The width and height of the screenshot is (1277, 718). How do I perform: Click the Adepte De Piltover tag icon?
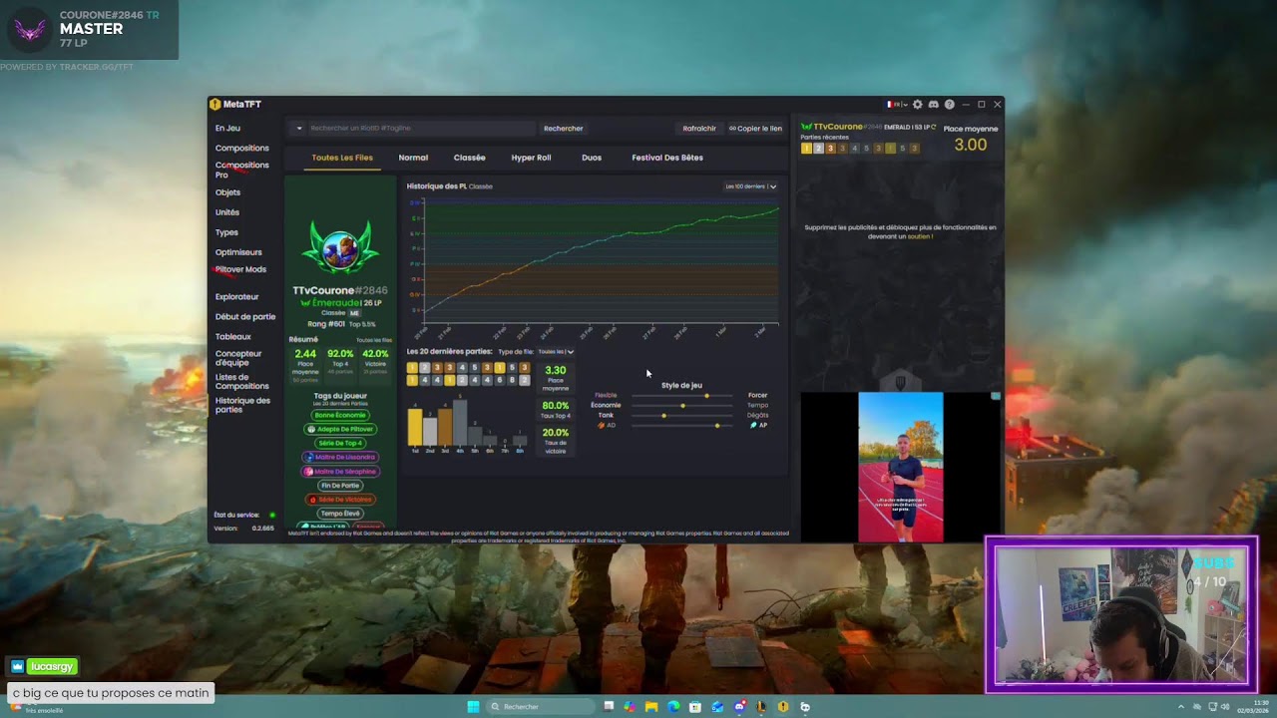click(x=311, y=429)
